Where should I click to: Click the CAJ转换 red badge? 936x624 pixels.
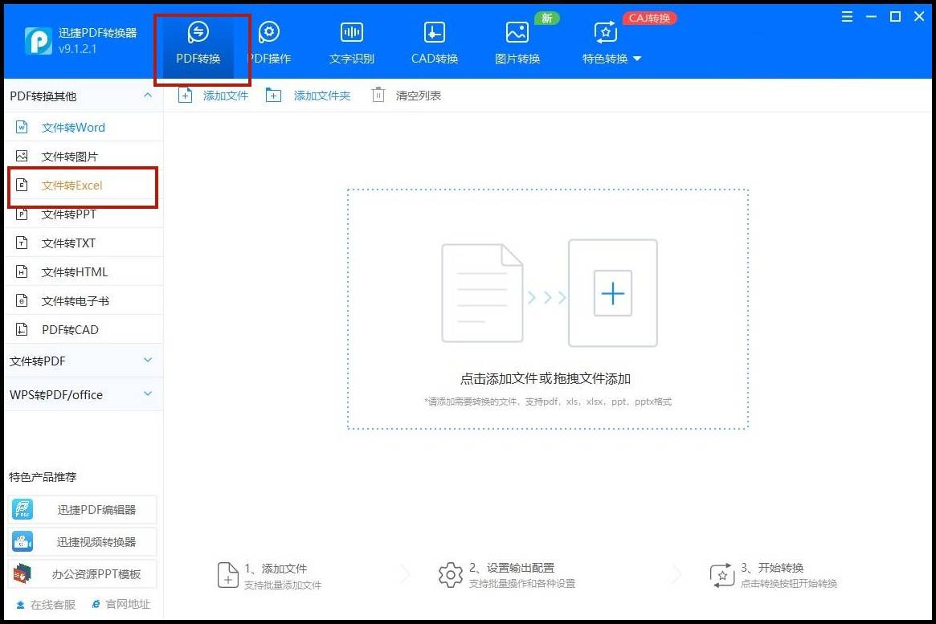(x=649, y=18)
